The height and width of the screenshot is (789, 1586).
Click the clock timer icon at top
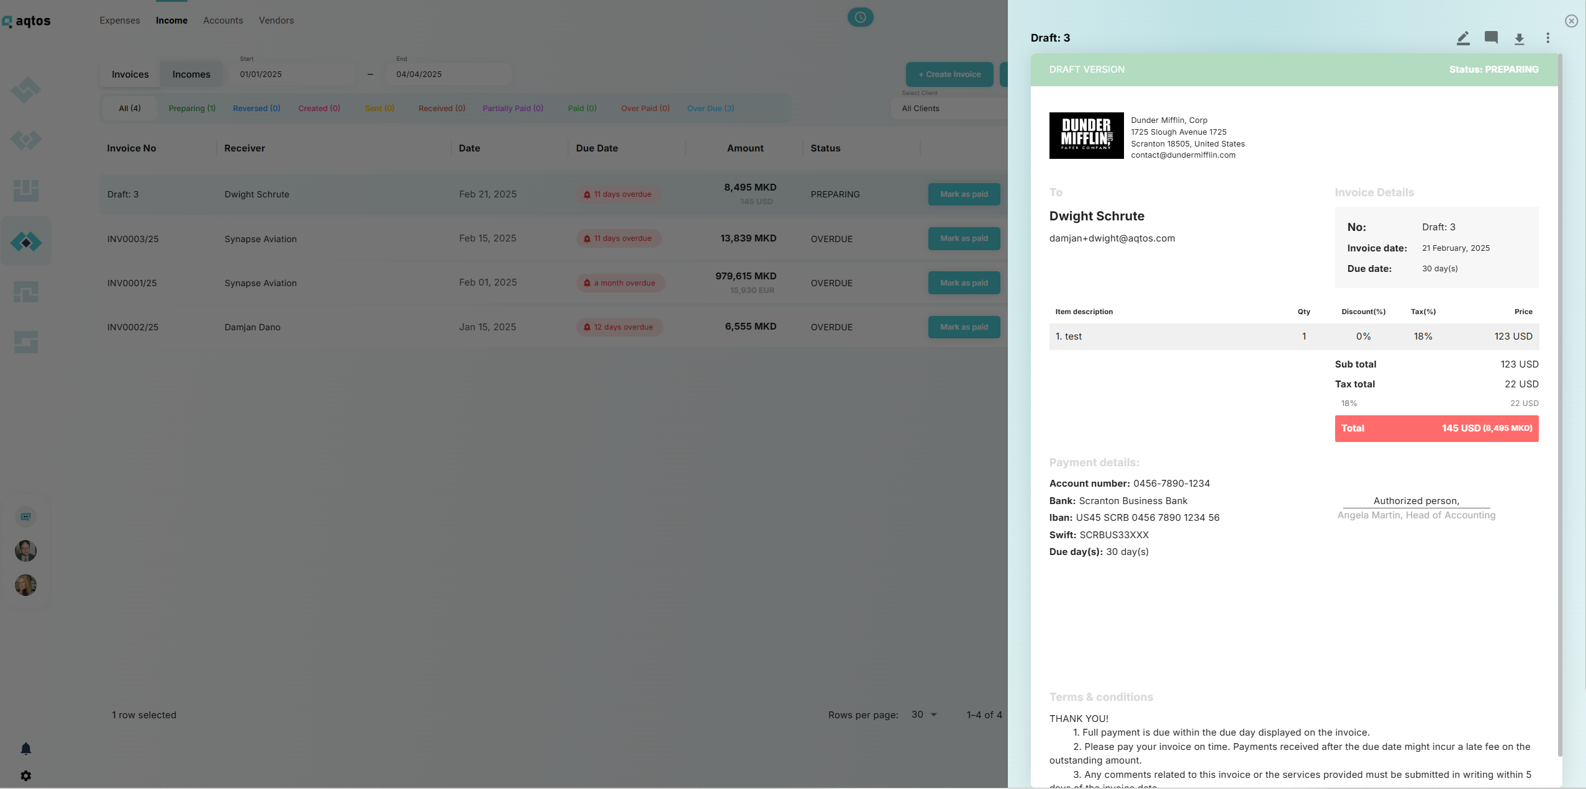[860, 17]
